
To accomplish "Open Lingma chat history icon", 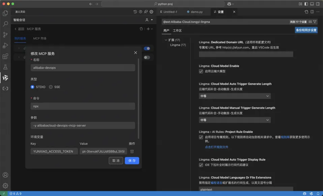I will point(135,12).
